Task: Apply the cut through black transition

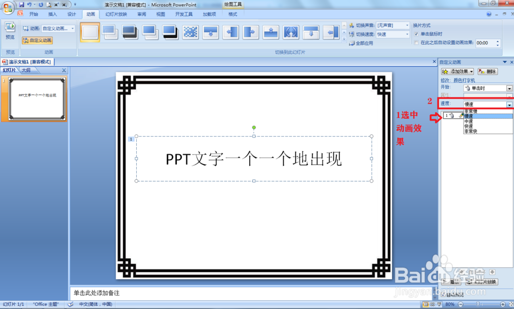Action: (x=170, y=32)
